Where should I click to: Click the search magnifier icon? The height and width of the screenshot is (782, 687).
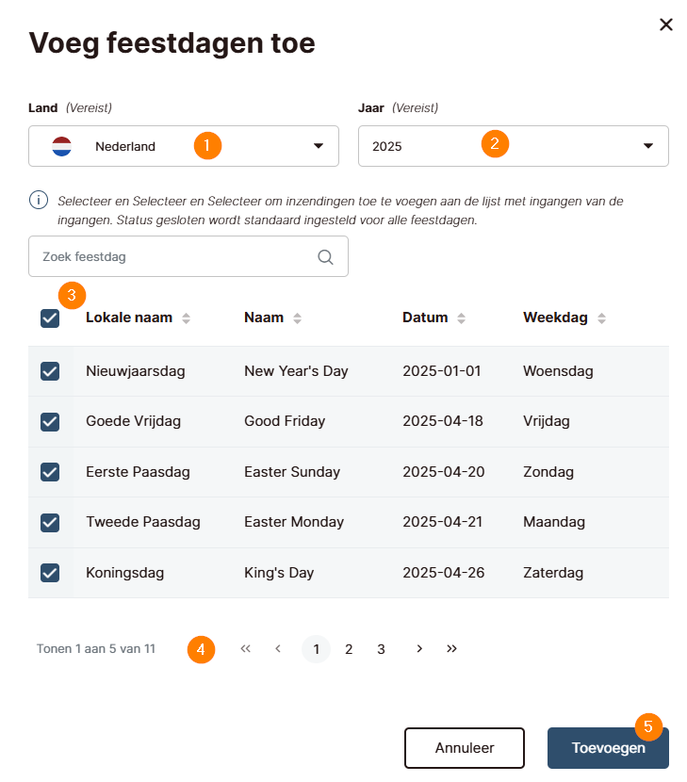point(325,256)
